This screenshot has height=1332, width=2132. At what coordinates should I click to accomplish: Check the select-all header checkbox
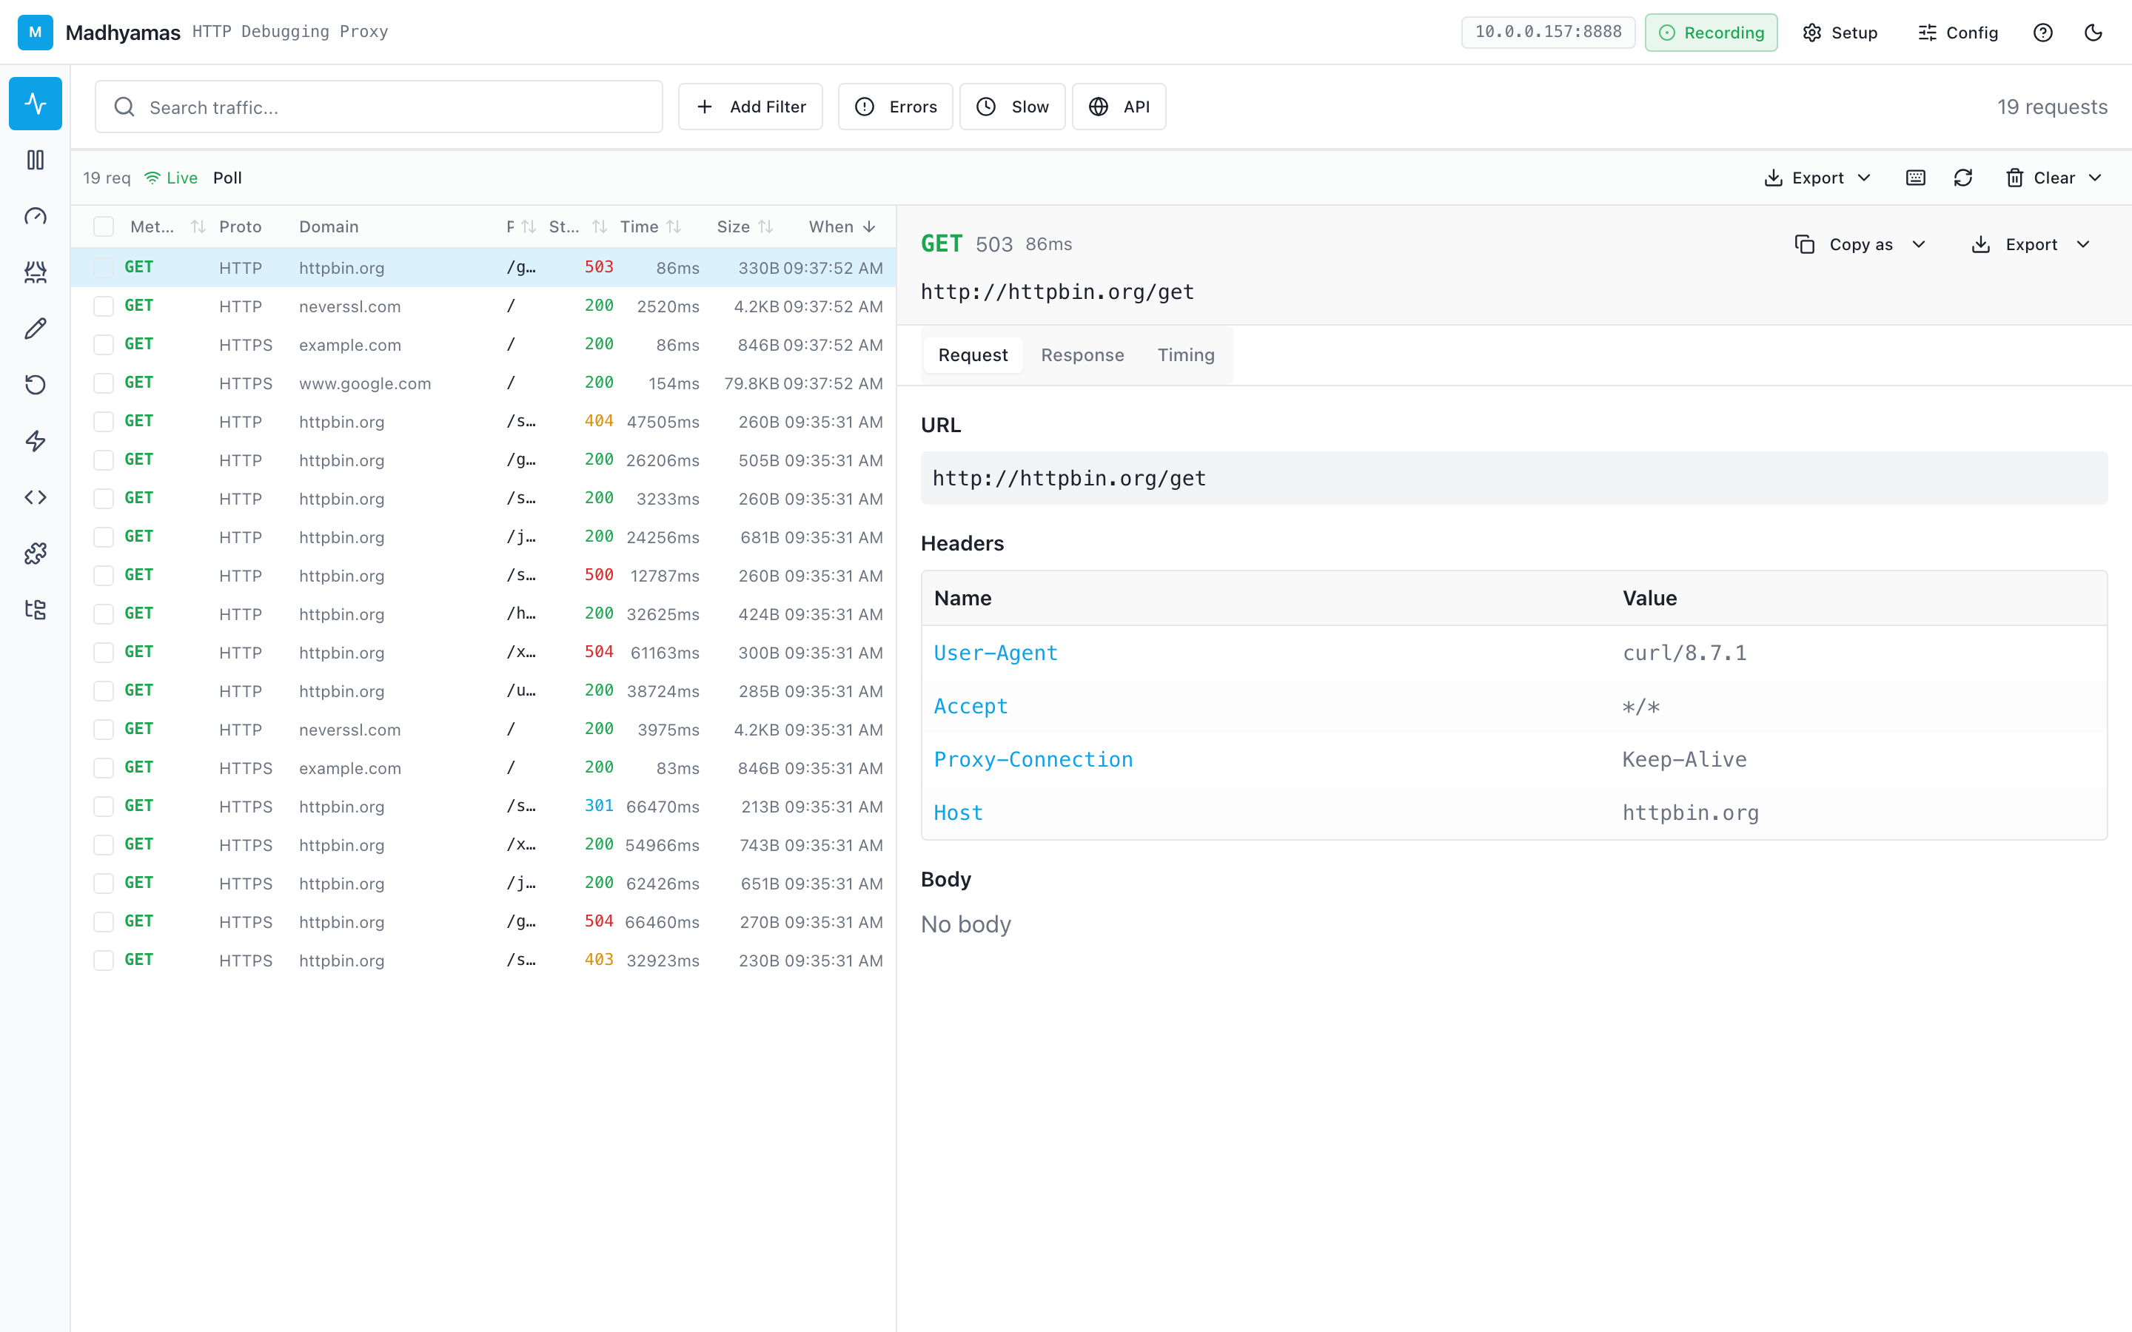[104, 226]
